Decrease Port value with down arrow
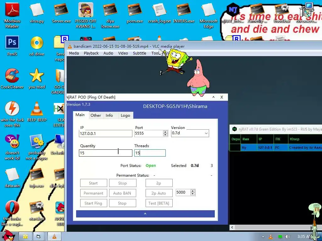322x241 pixels. (x=165, y=135)
